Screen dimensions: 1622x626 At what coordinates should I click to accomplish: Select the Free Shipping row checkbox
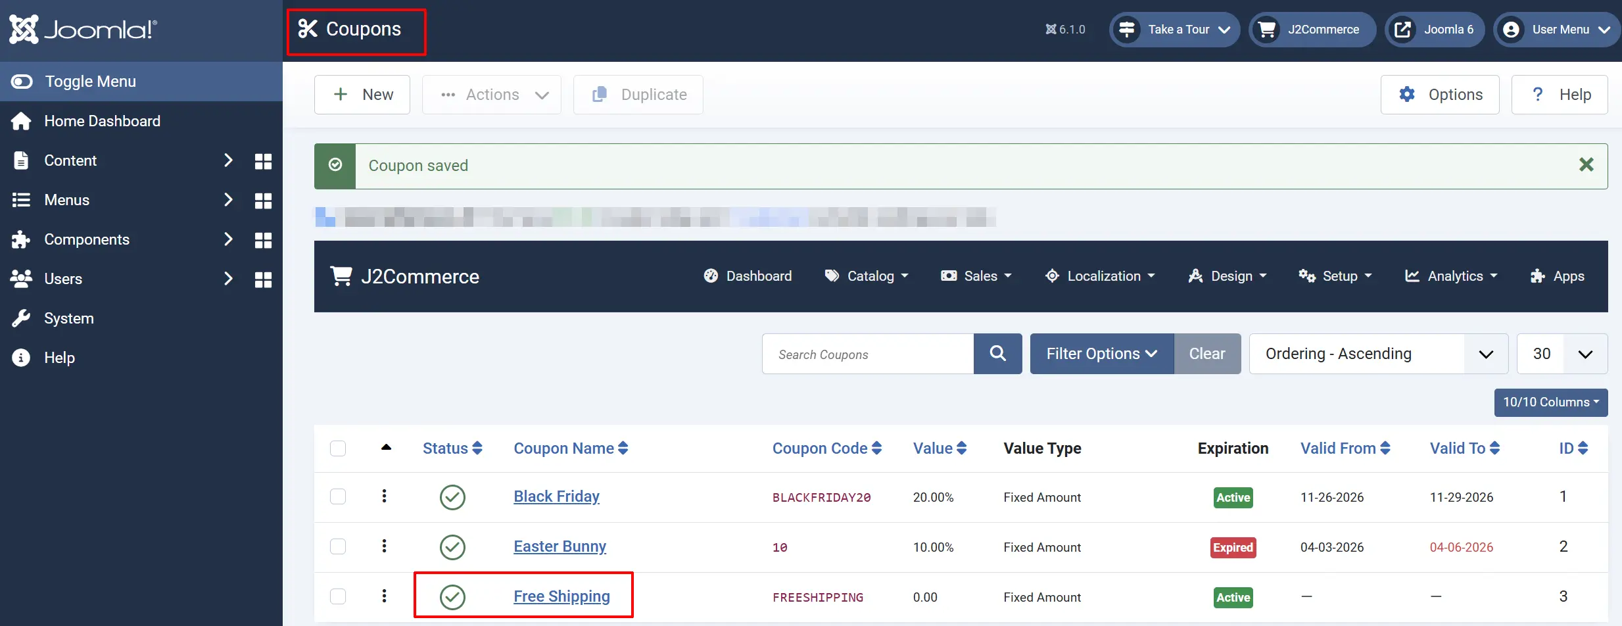[x=338, y=596]
